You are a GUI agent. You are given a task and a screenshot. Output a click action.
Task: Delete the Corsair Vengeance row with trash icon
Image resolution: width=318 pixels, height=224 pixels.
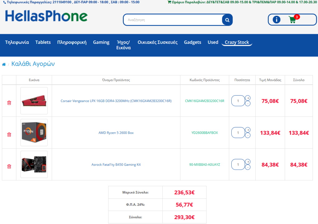click(9, 103)
